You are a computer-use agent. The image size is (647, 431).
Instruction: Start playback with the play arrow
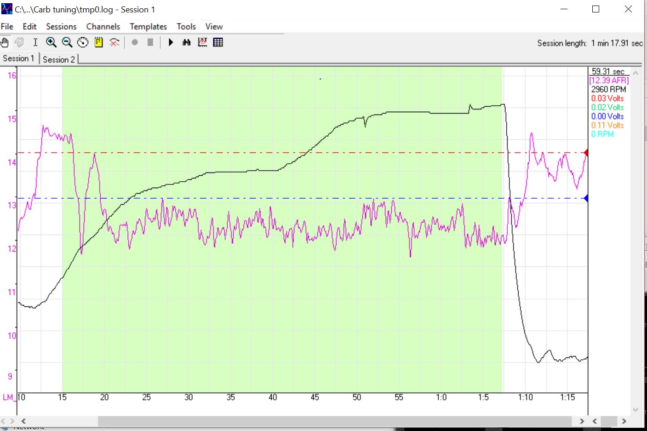pos(171,42)
